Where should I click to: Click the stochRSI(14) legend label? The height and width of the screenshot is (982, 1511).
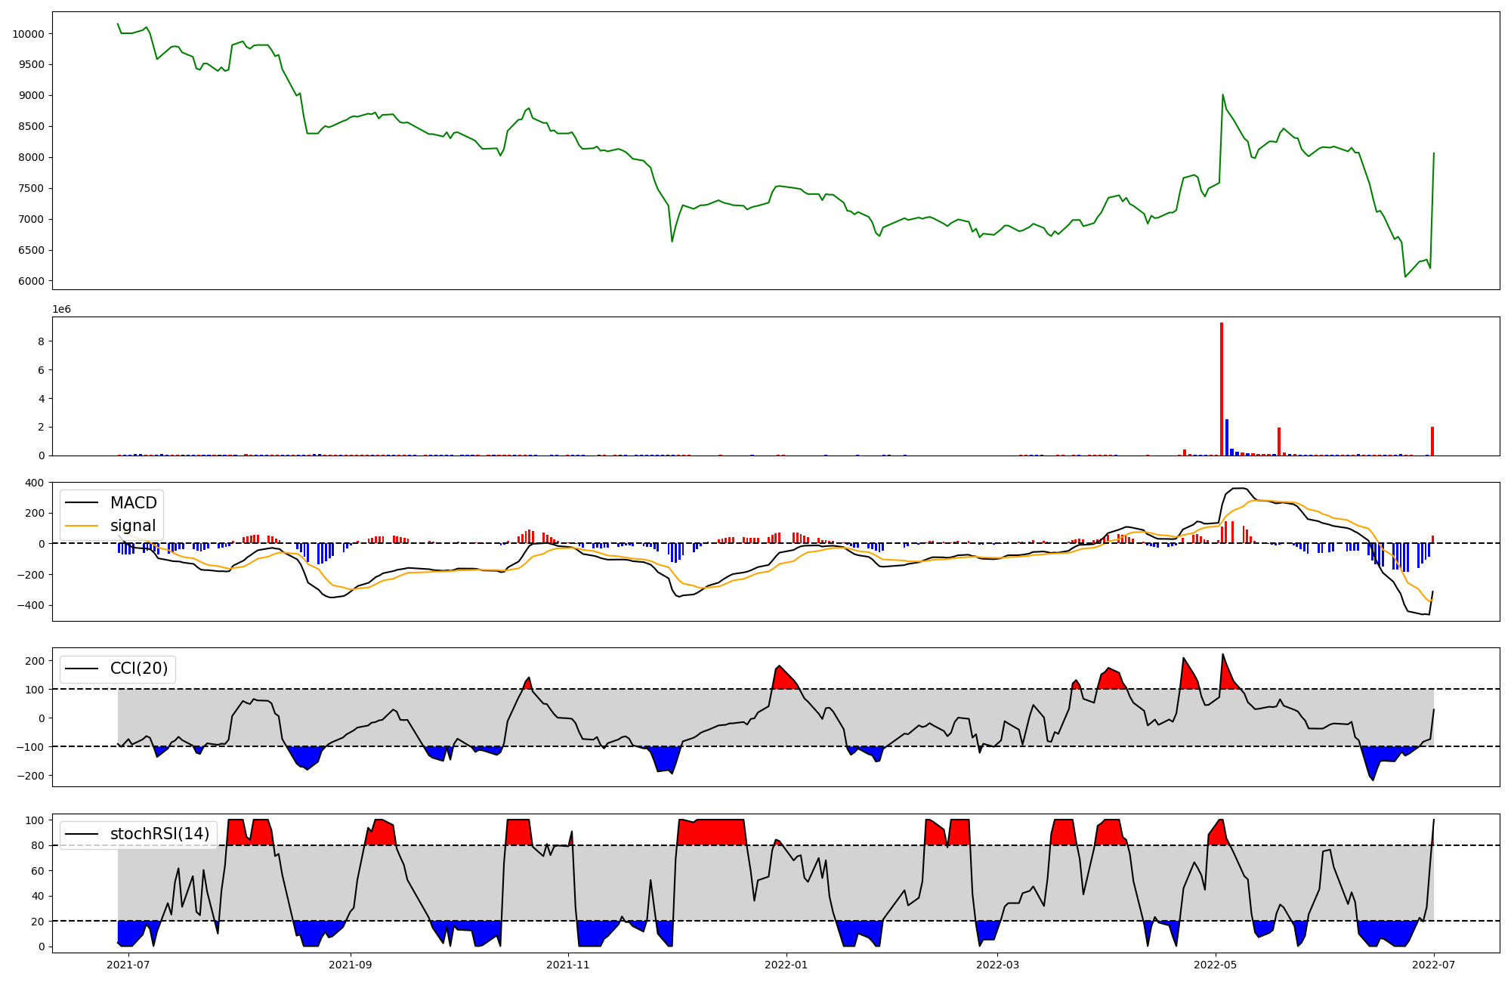click(159, 834)
